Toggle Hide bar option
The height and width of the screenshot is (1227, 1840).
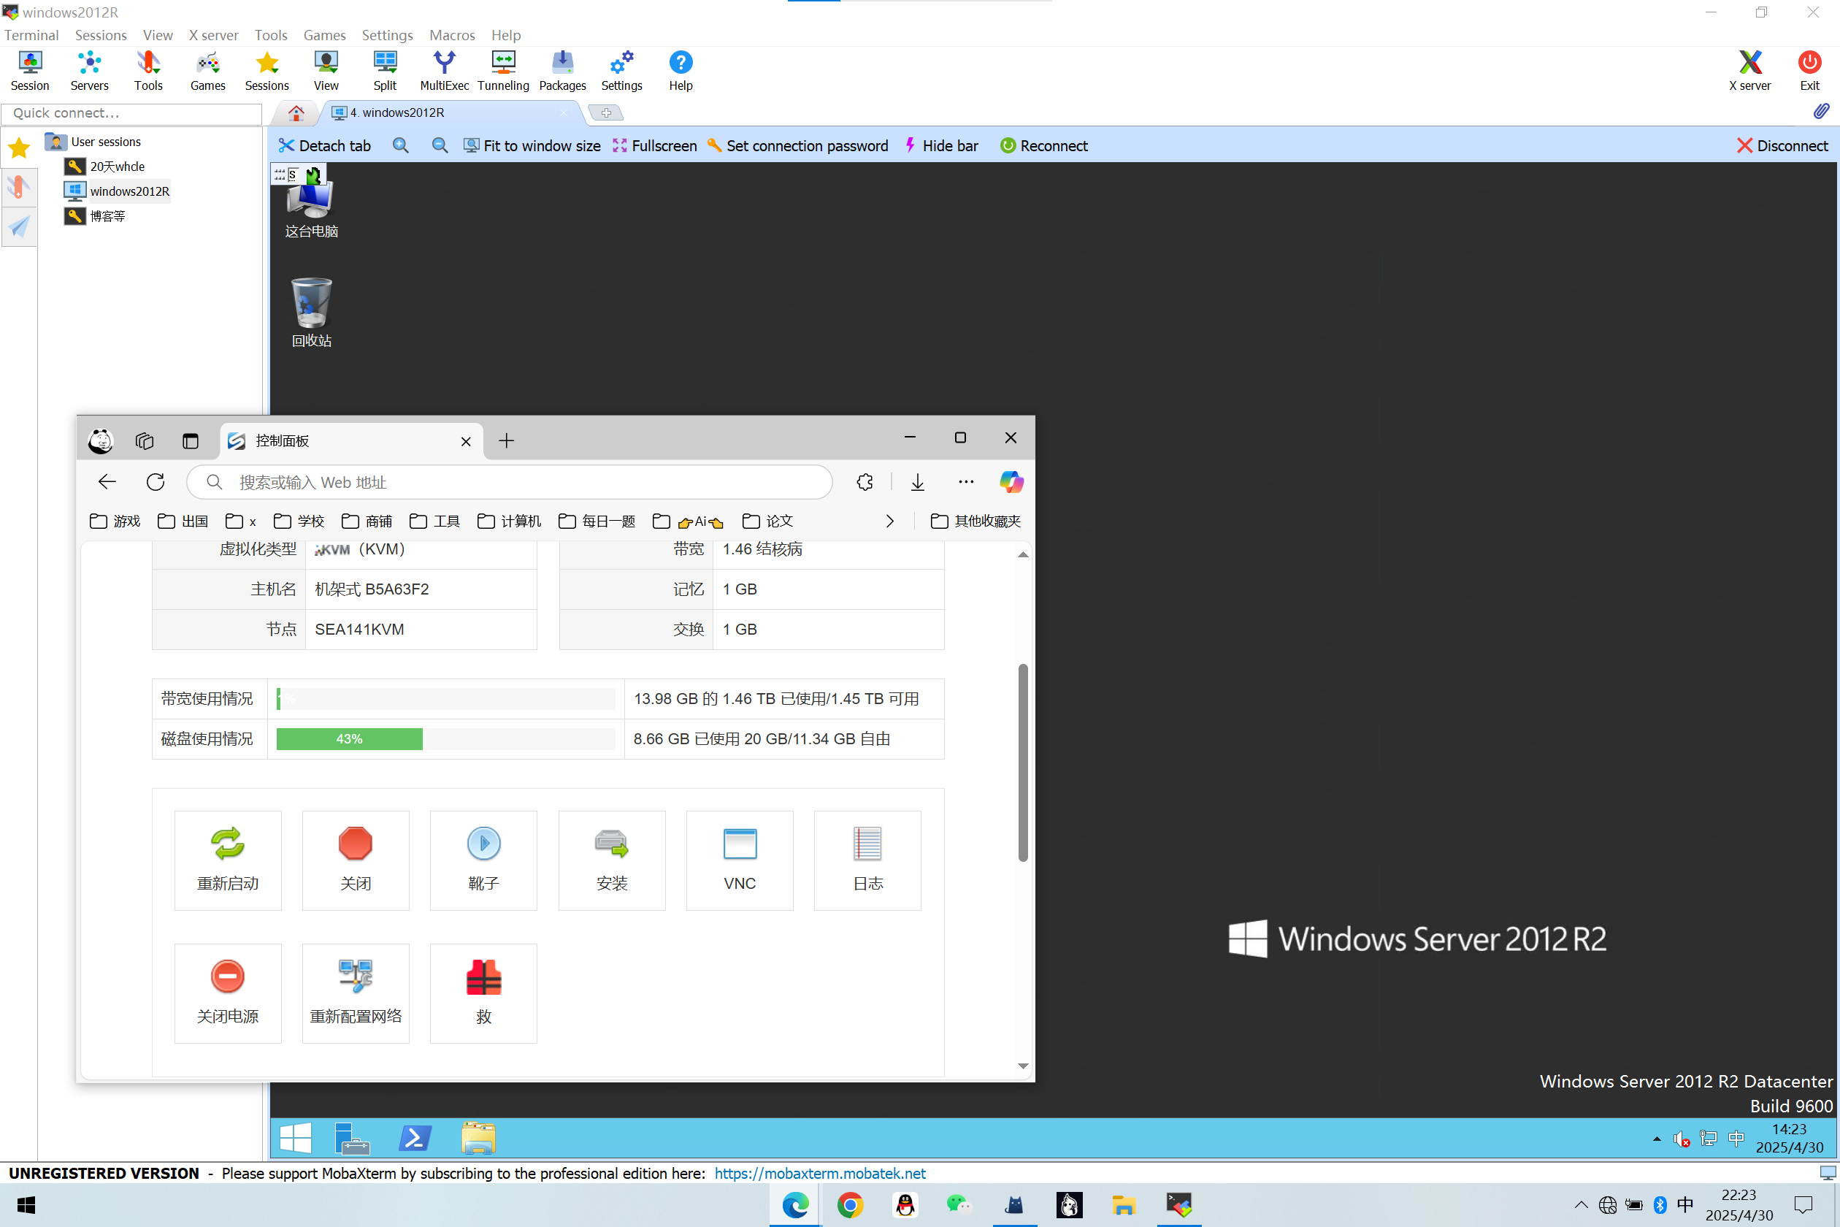point(941,145)
